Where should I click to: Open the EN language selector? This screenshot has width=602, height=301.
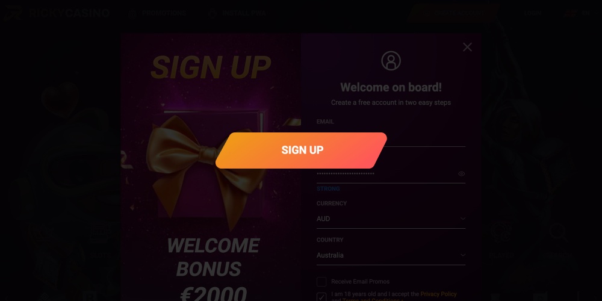point(586,13)
